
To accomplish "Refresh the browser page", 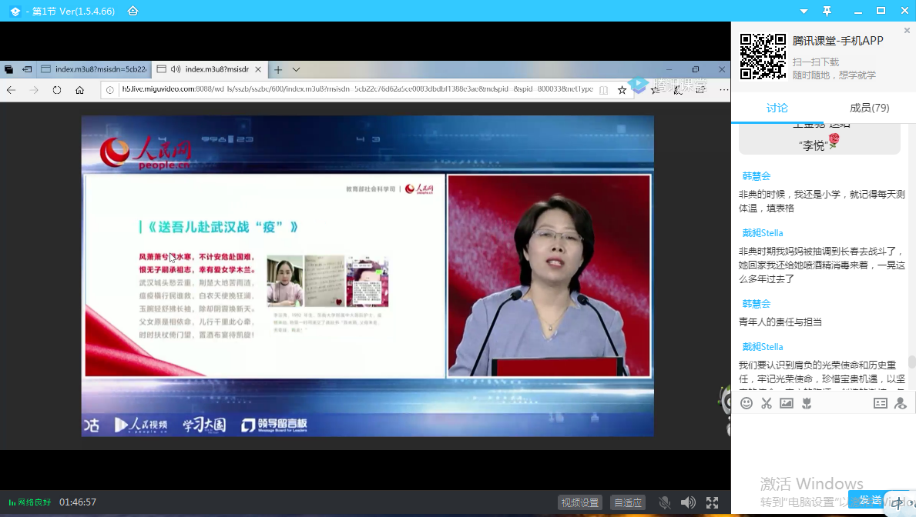I will coord(57,90).
